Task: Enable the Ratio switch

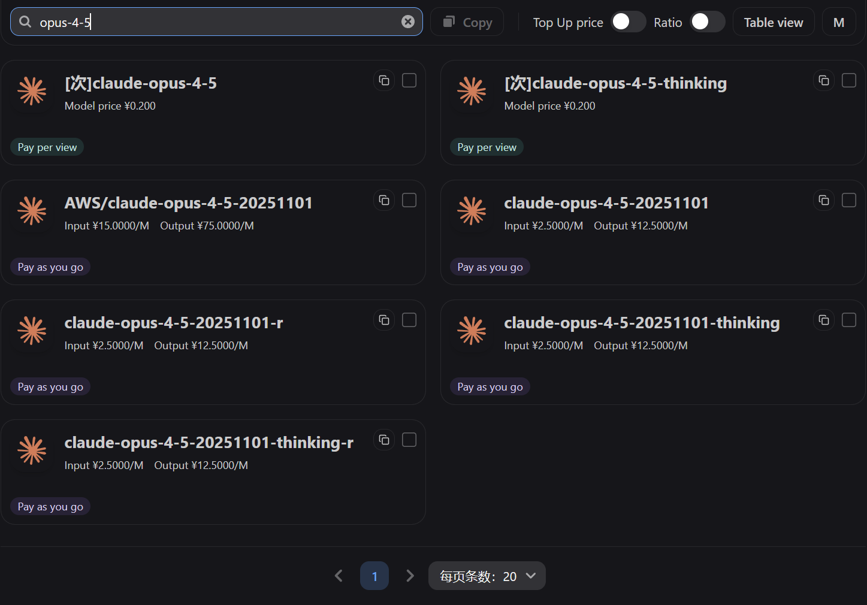Action: 707,22
